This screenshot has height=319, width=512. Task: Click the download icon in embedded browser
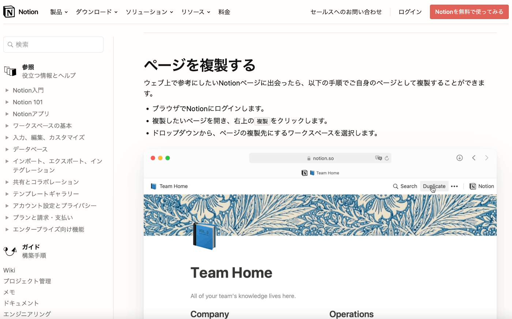[x=460, y=158]
